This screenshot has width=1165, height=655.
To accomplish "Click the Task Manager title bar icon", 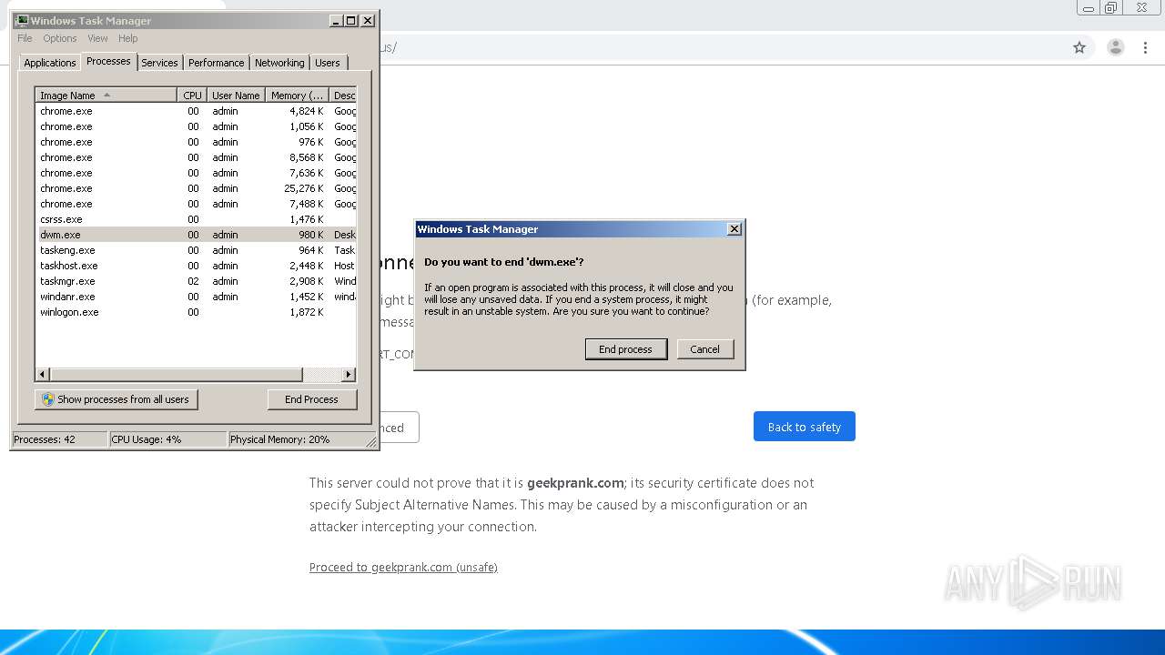I will tap(22, 21).
